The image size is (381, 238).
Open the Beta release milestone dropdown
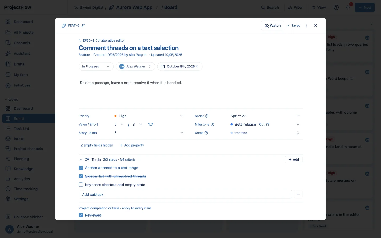[x=265, y=125]
